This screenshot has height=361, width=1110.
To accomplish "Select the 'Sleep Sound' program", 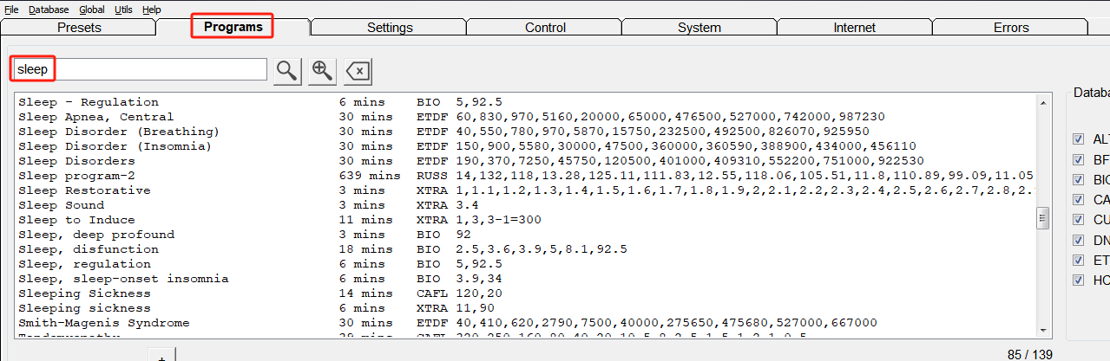I will pyautogui.click(x=525, y=205).
